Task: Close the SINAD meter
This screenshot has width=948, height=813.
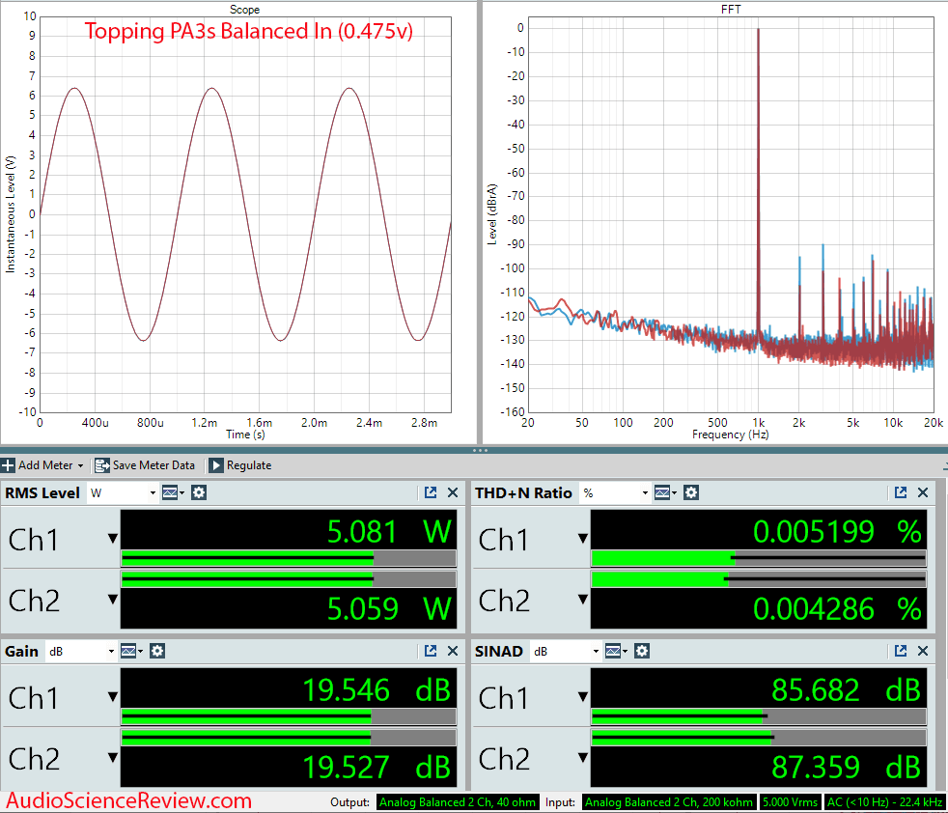Action: [923, 651]
